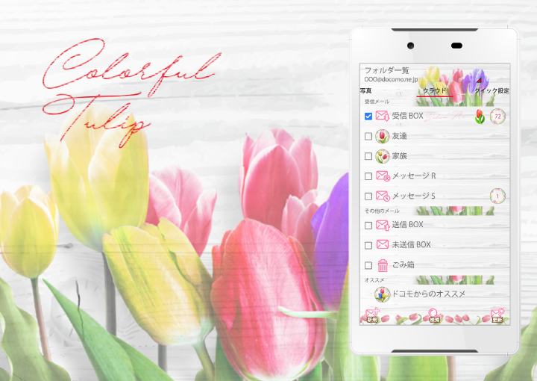Image resolution: width=537 pixels, height=381 pixels.
Task: Check the ごみ箱 checkbox
Action: [x=368, y=265]
